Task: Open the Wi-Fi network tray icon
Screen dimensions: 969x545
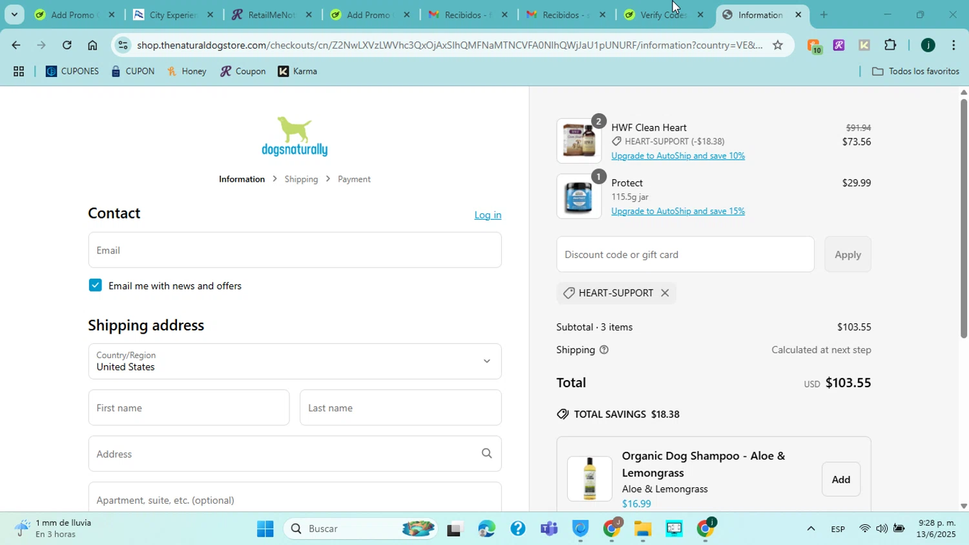Action: click(x=864, y=529)
